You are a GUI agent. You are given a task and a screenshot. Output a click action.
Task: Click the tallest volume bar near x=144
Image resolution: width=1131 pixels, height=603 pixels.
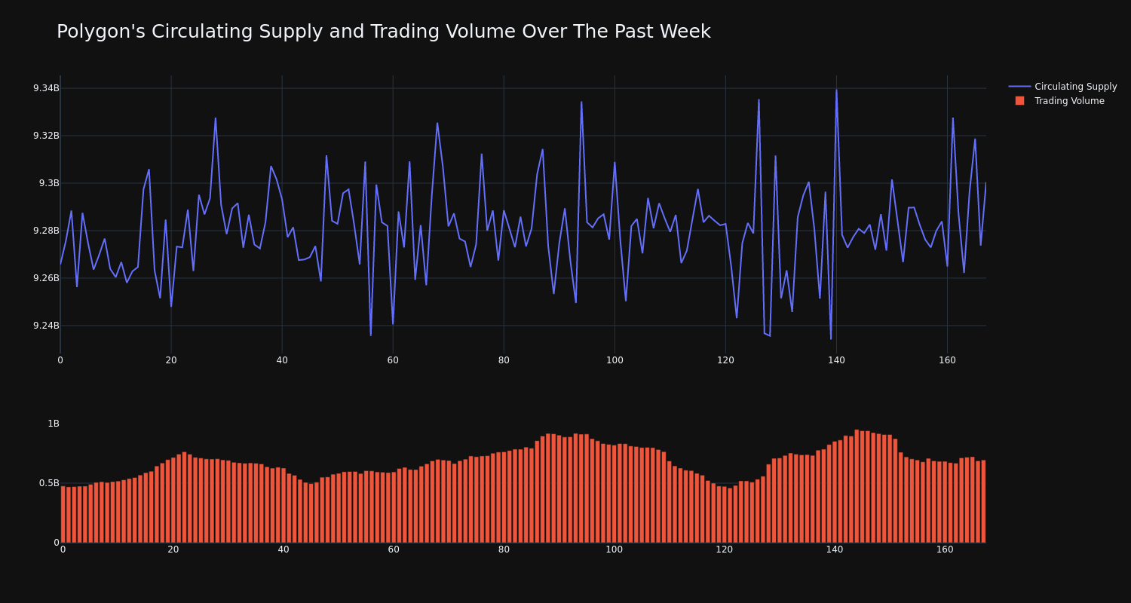857,486
